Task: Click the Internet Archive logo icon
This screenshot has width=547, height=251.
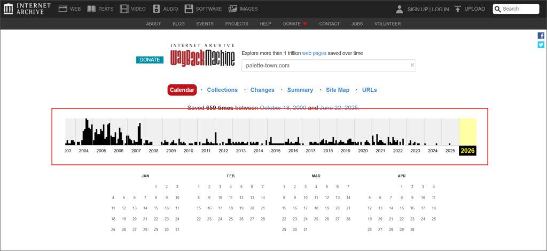Action: point(9,9)
